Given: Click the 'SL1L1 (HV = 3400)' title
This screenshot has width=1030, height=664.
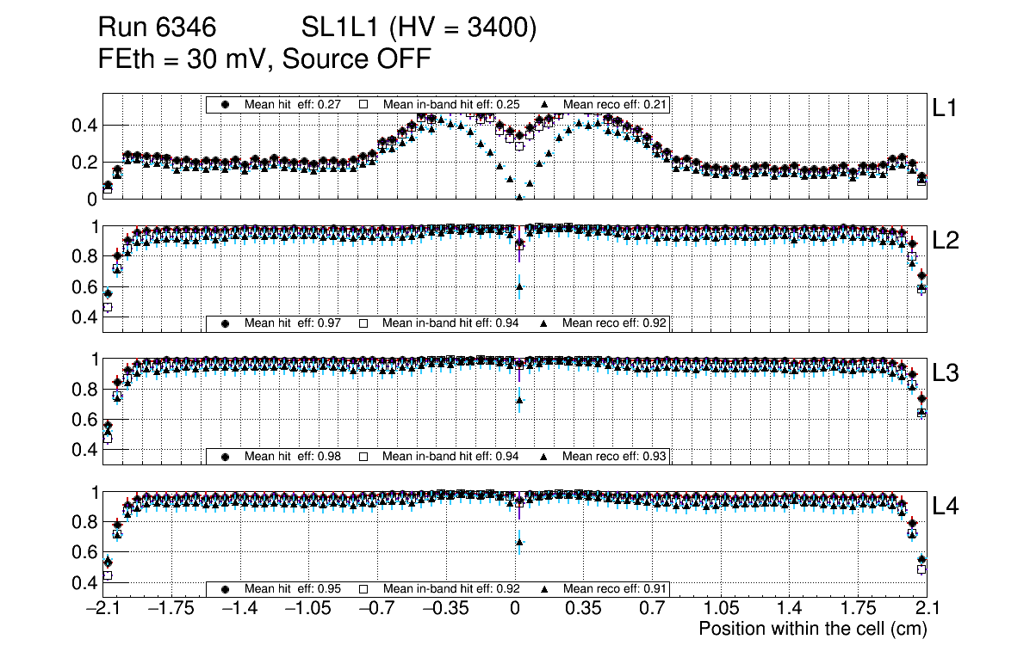Looking at the screenshot, I should click(x=419, y=29).
